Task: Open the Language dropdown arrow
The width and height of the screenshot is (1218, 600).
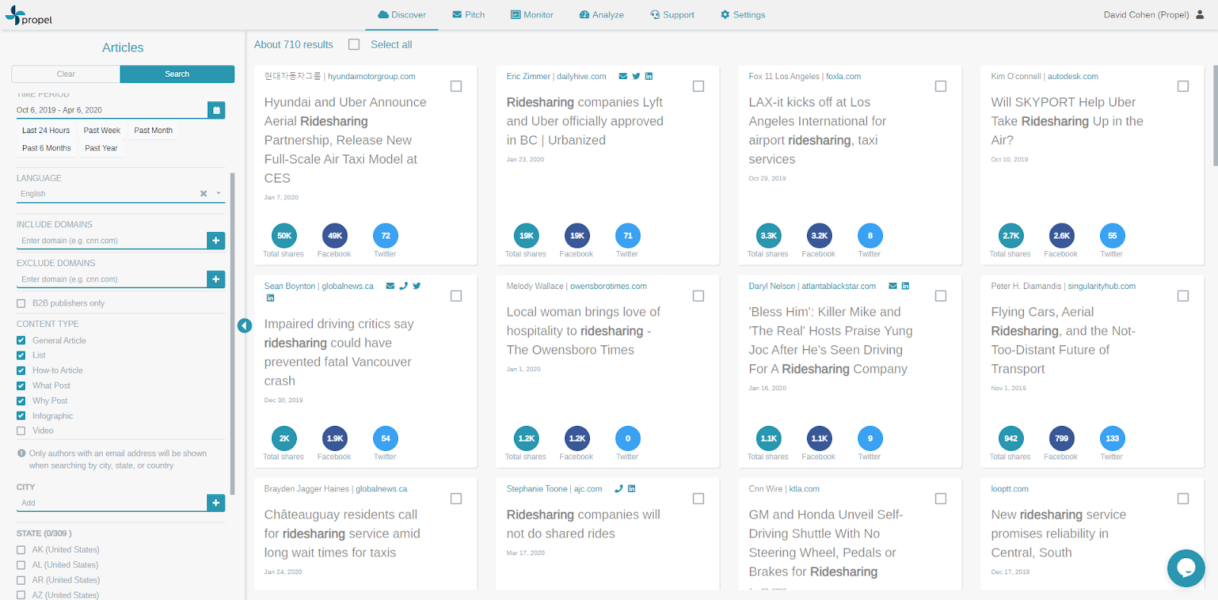Action: point(218,194)
